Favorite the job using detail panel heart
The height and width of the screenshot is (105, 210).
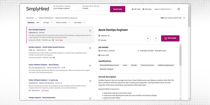156,38
